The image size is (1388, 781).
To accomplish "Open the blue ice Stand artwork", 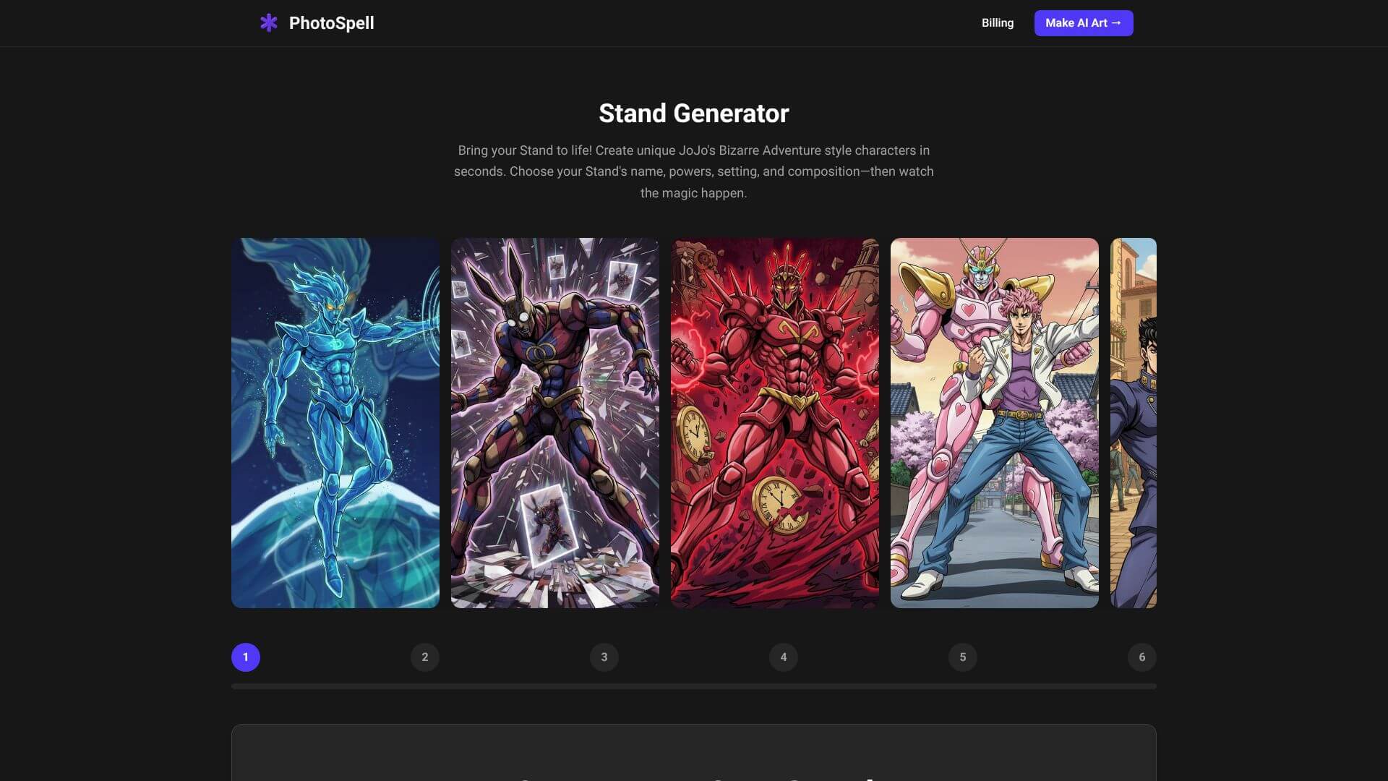I will click(x=335, y=422).
